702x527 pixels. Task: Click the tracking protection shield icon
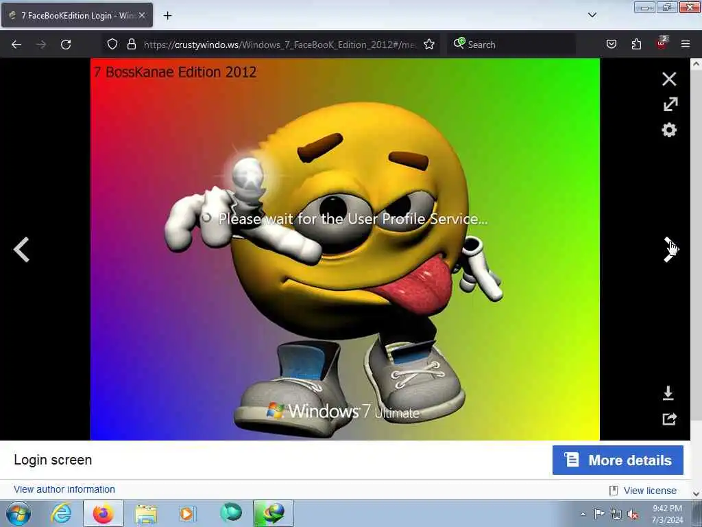click(x=112, y=44)
